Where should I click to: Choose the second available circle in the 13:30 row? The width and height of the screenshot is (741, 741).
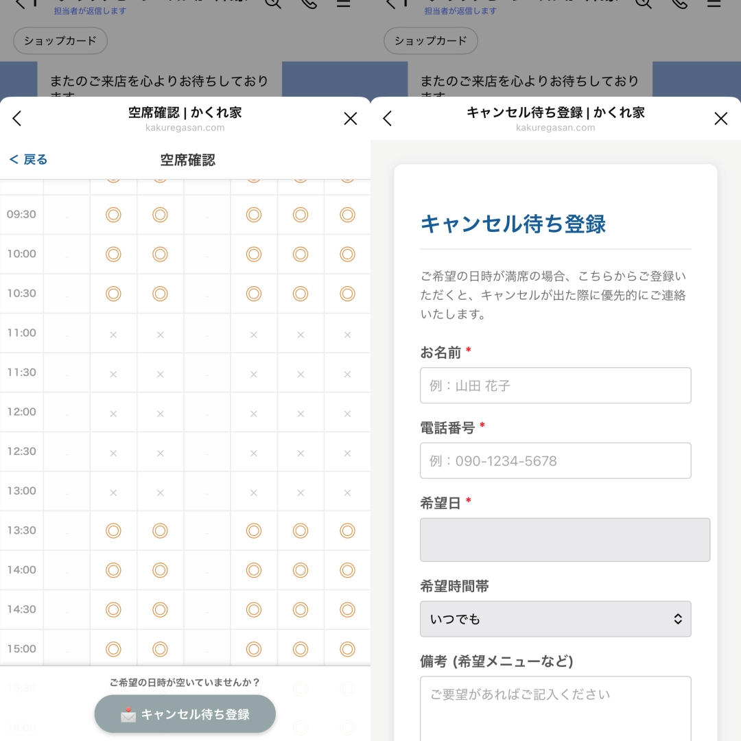[x=160, y=530]
